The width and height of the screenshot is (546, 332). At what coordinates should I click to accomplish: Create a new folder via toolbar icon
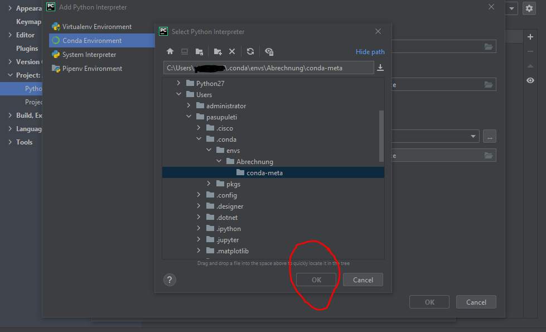click(218, 51)
